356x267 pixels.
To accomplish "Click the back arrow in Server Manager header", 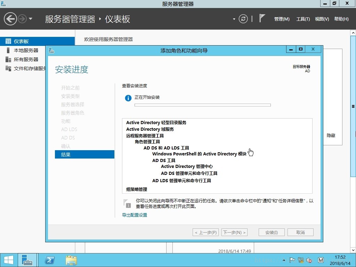I will point(10,19).
